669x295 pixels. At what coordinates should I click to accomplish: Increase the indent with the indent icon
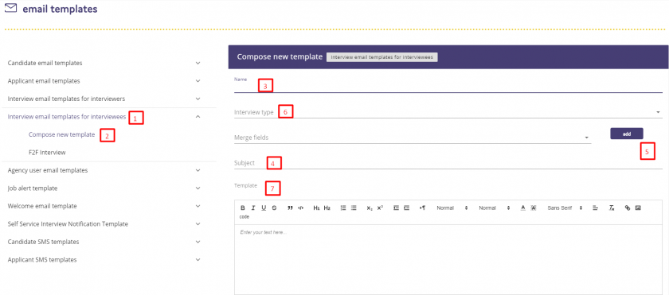407,208
